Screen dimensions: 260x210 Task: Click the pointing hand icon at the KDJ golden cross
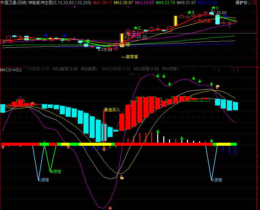pos(122,178)
